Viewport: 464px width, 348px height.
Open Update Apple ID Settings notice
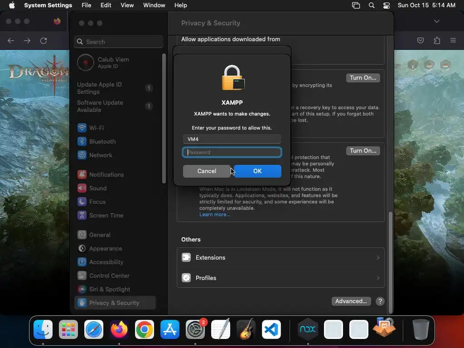tap(116, 88)
